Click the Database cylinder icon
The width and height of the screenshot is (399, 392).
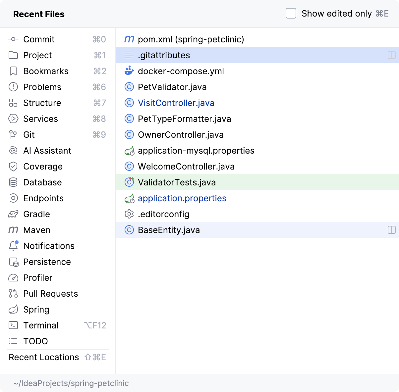[13, 182]
